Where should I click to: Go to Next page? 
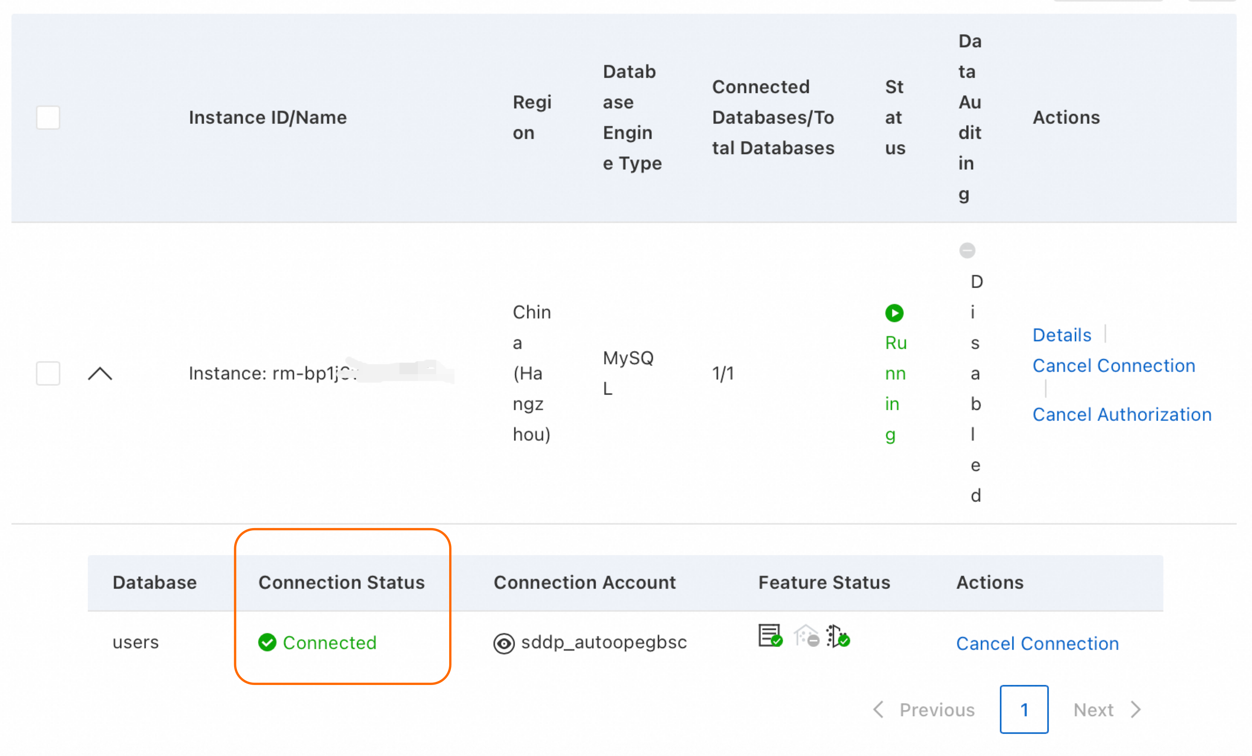[x=1108, y=709]
